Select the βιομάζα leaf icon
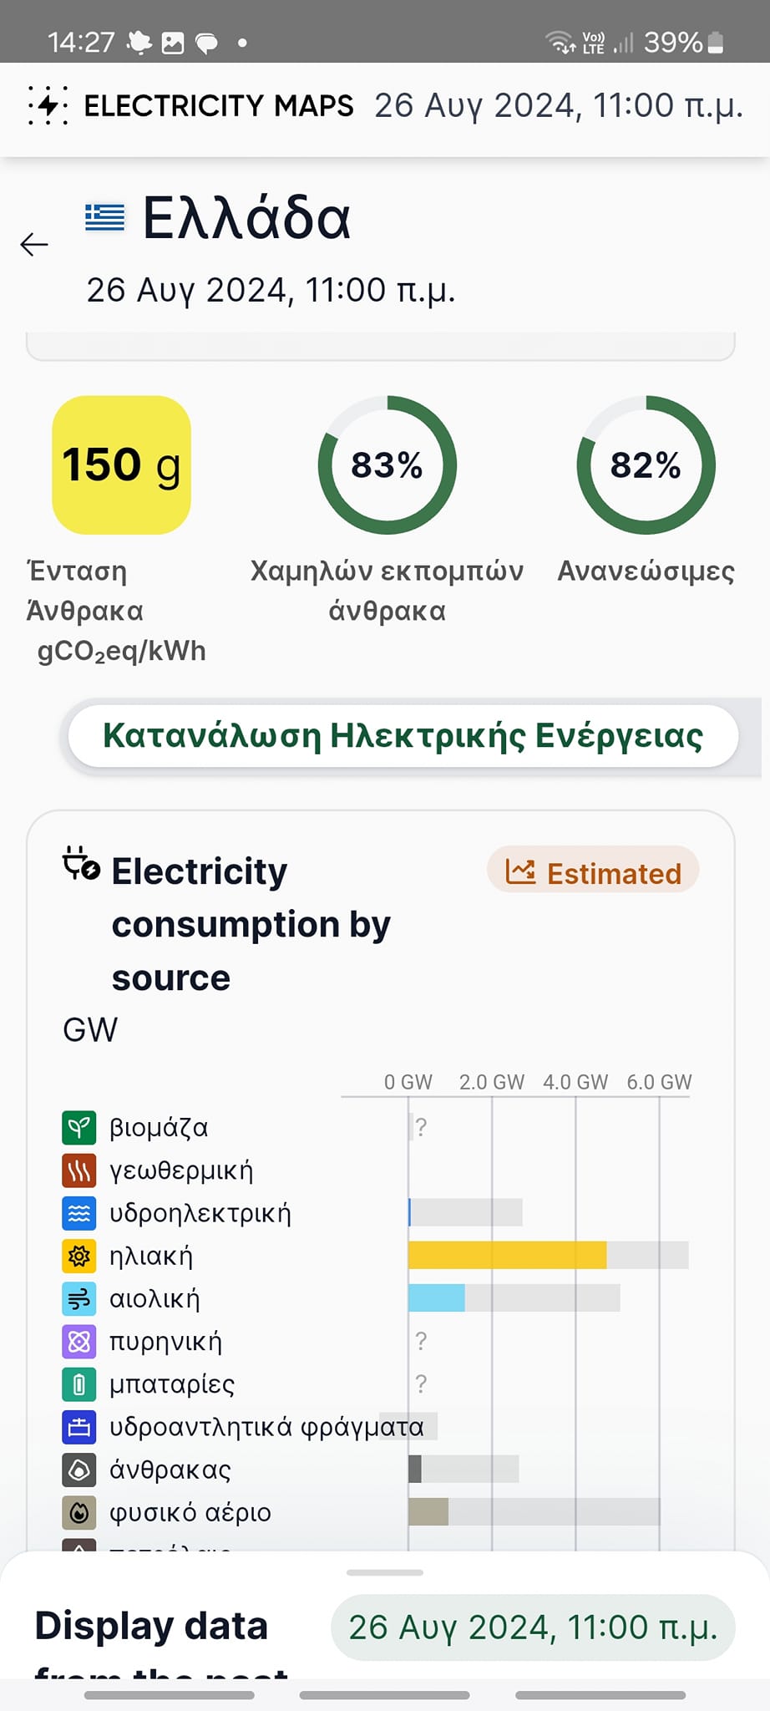Image resolution: width=770 pixels, height=1711 pixels. tap(79, 1127)
